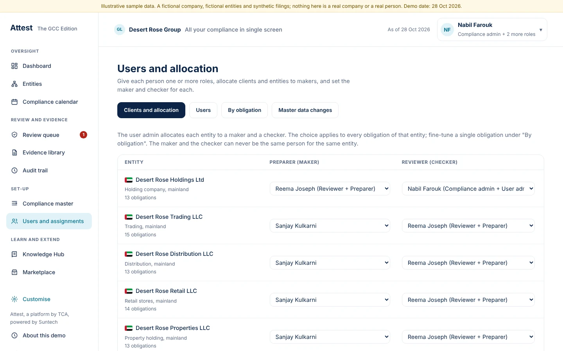Open reviewer dropdown for Desert Rose Trading LLC
This screenshot has width=563, height=351.
coord(468,226)
